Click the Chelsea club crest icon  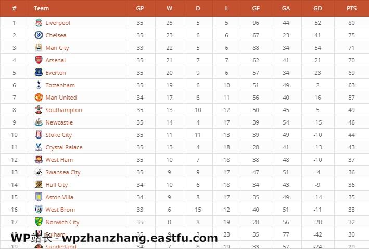pos(39,35)
